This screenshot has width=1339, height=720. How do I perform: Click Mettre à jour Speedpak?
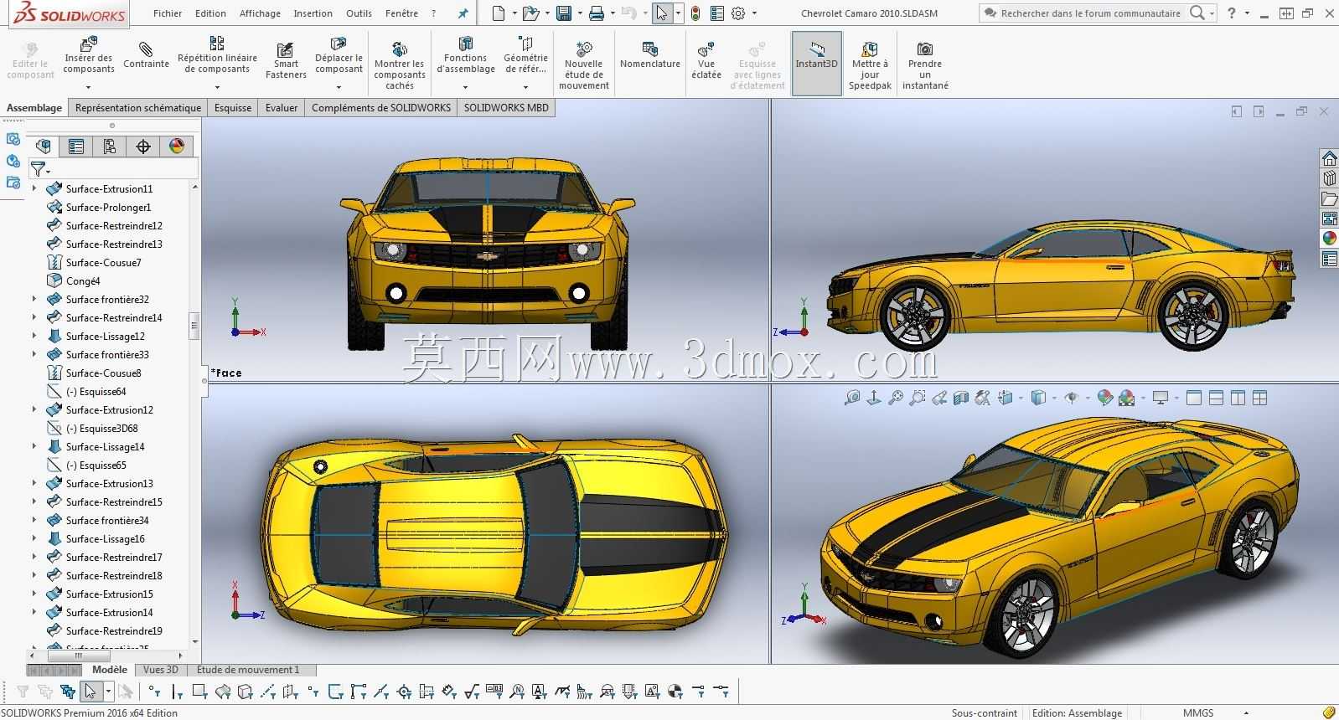point(870,65)
